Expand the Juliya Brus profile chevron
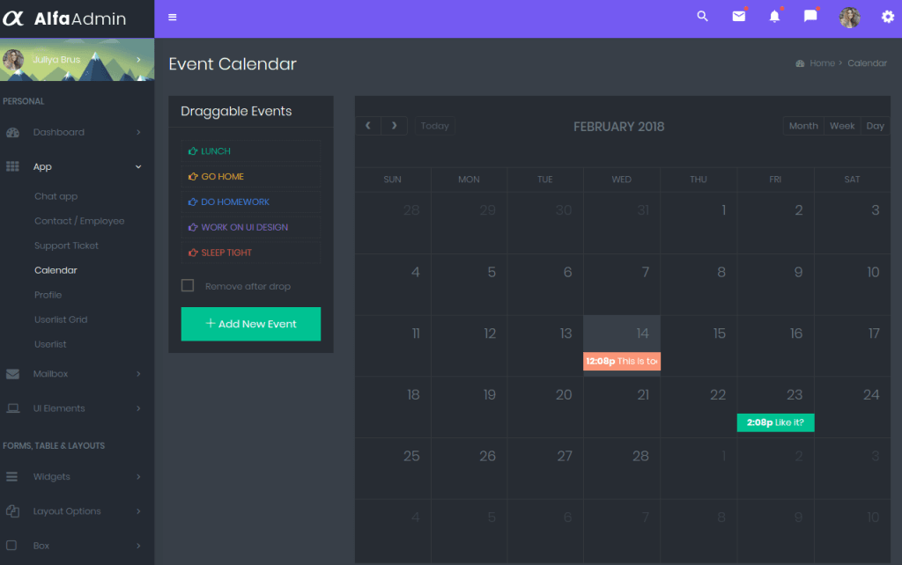 [138, 60]
